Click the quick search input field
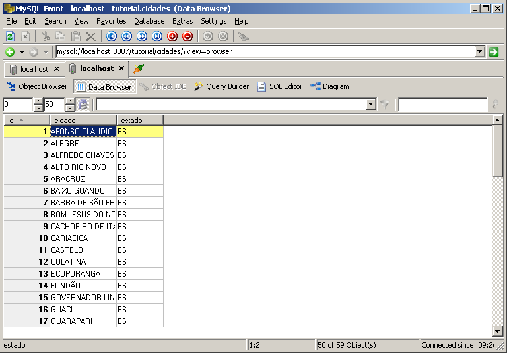The height and width of the screenshot is (353, 507). 443,105
